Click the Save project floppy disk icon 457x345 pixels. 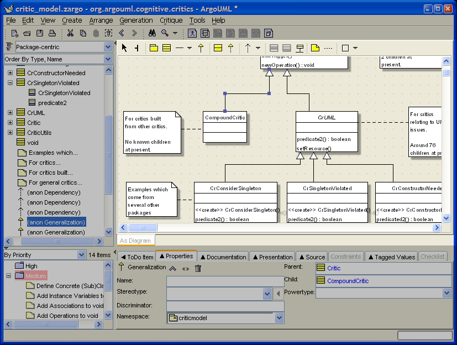pyautogui.click(x=40, y=33)
